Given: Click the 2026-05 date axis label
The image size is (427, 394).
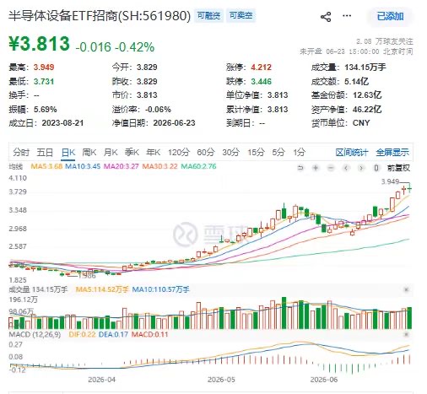Looking at the screenshot, I should coord(221,380).
